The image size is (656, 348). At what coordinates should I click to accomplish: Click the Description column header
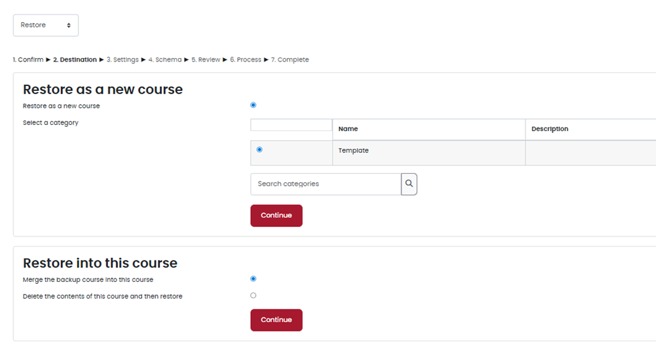point(550,129)
